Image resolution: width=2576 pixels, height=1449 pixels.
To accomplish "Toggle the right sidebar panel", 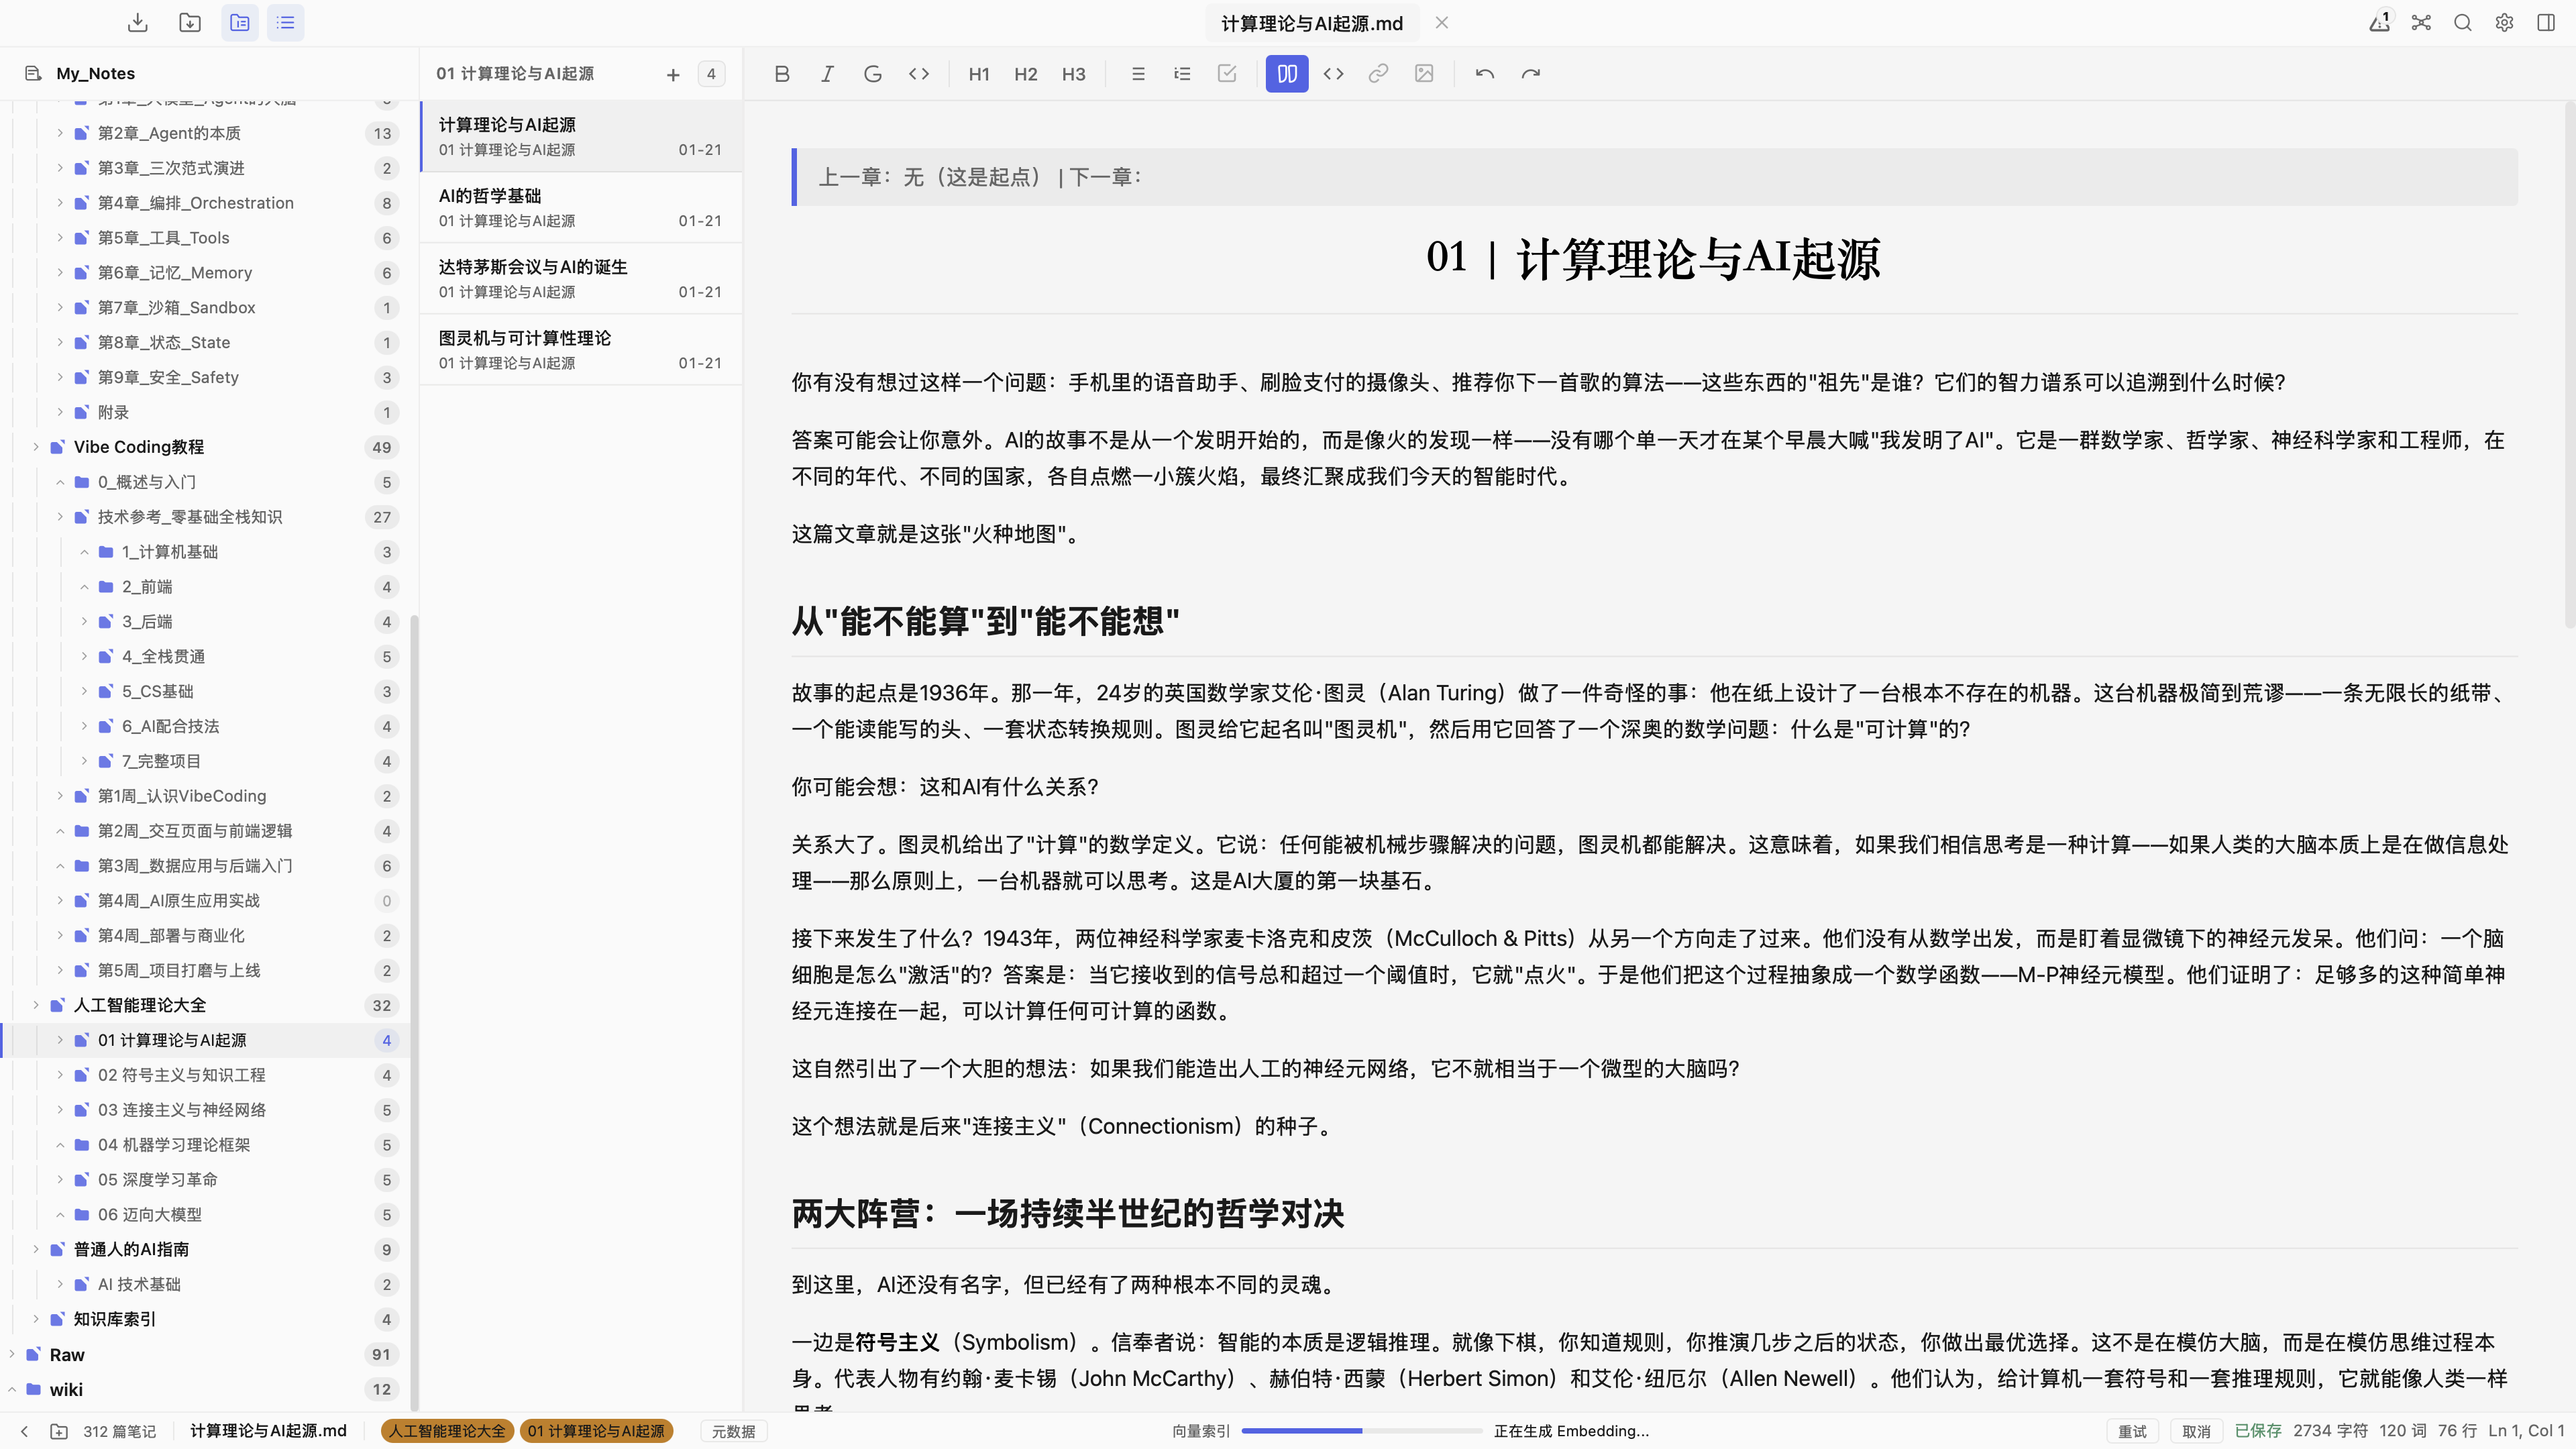I will point(2546,22).
